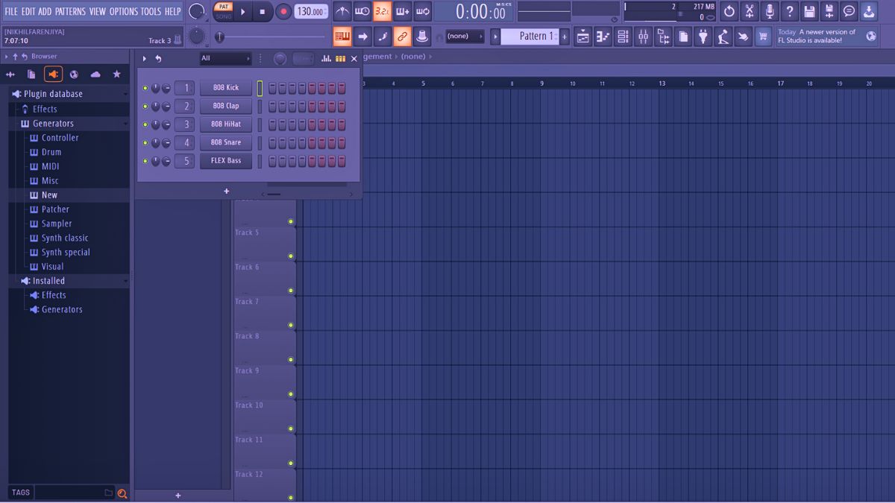Open the OPTIONS menu
Image resolution: width=895 pixels, height=503 pixels.
click(x=124, y=11)
